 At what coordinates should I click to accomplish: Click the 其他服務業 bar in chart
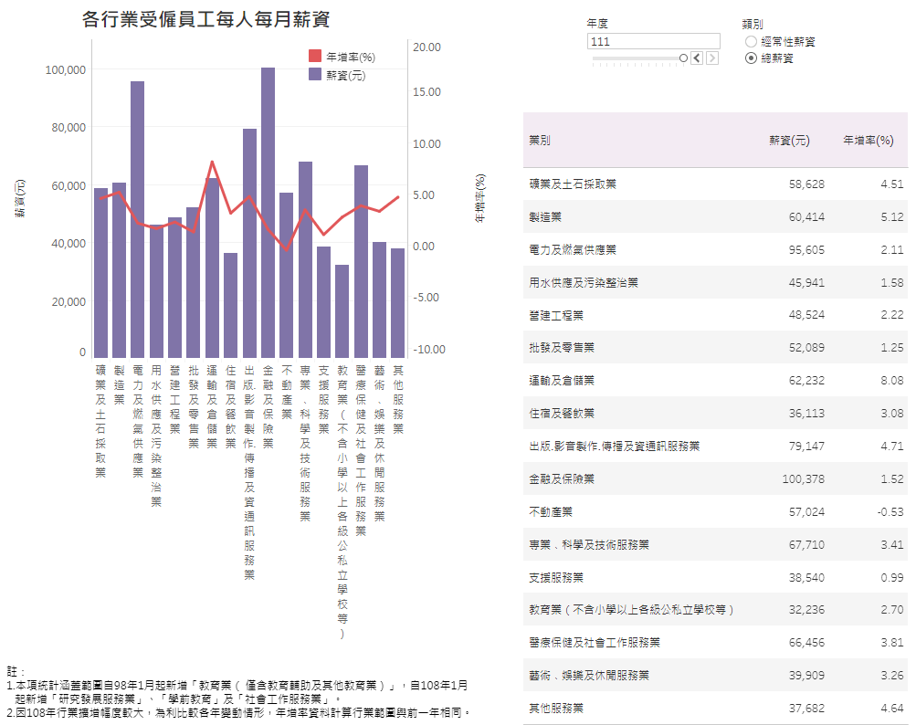(x=398, y=303)
